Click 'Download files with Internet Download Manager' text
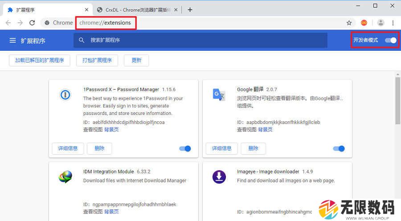This screenshot has width=401, height=221. (x=135, y=180)
